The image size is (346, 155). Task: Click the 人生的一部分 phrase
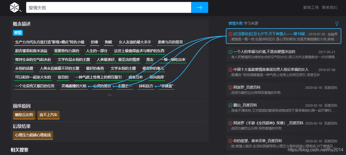[x=96, y=51]
